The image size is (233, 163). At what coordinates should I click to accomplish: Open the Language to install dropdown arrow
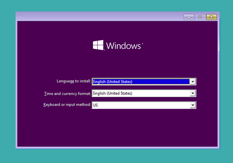pyautogui.click(x=193, y=81)
